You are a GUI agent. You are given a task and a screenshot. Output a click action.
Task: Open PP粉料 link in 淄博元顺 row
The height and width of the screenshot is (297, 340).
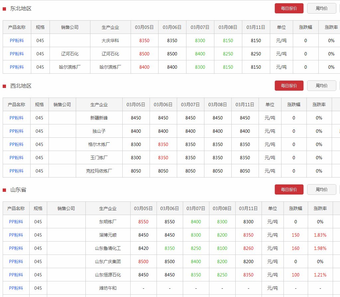[x=16, y=235]
